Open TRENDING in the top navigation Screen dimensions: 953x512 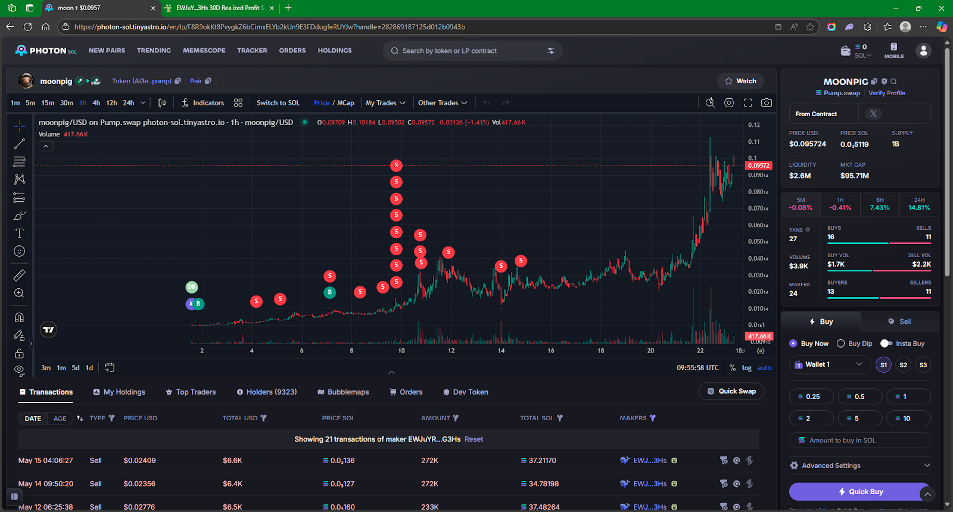(x=154, y=51)
